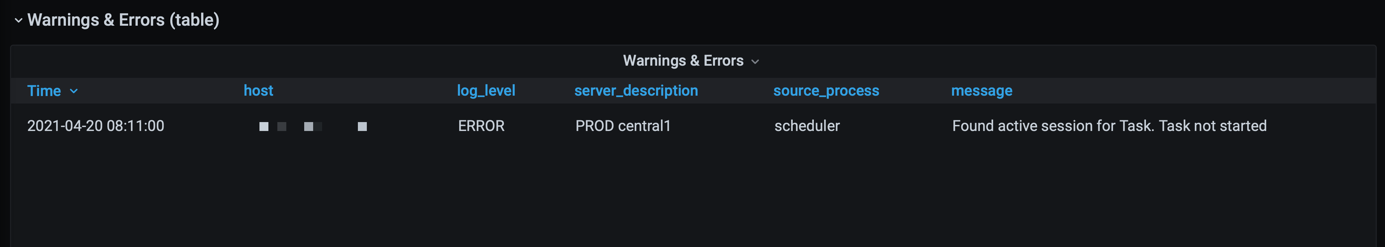This screenshot has width=1385, height=247.
Task: Sort the table by message column
Action: pyautogui.click(x=981, y=91)
